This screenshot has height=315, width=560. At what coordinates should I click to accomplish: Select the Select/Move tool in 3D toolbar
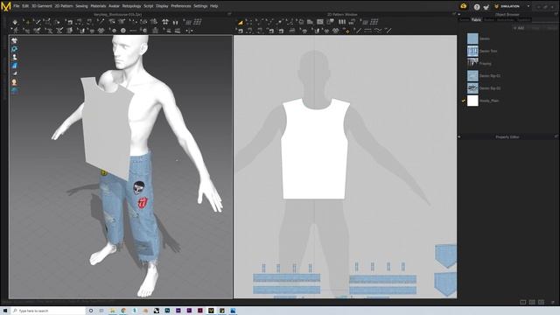pos(27,22)
